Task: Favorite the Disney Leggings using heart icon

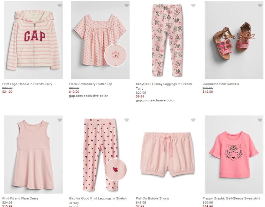Action: point(193,6)
